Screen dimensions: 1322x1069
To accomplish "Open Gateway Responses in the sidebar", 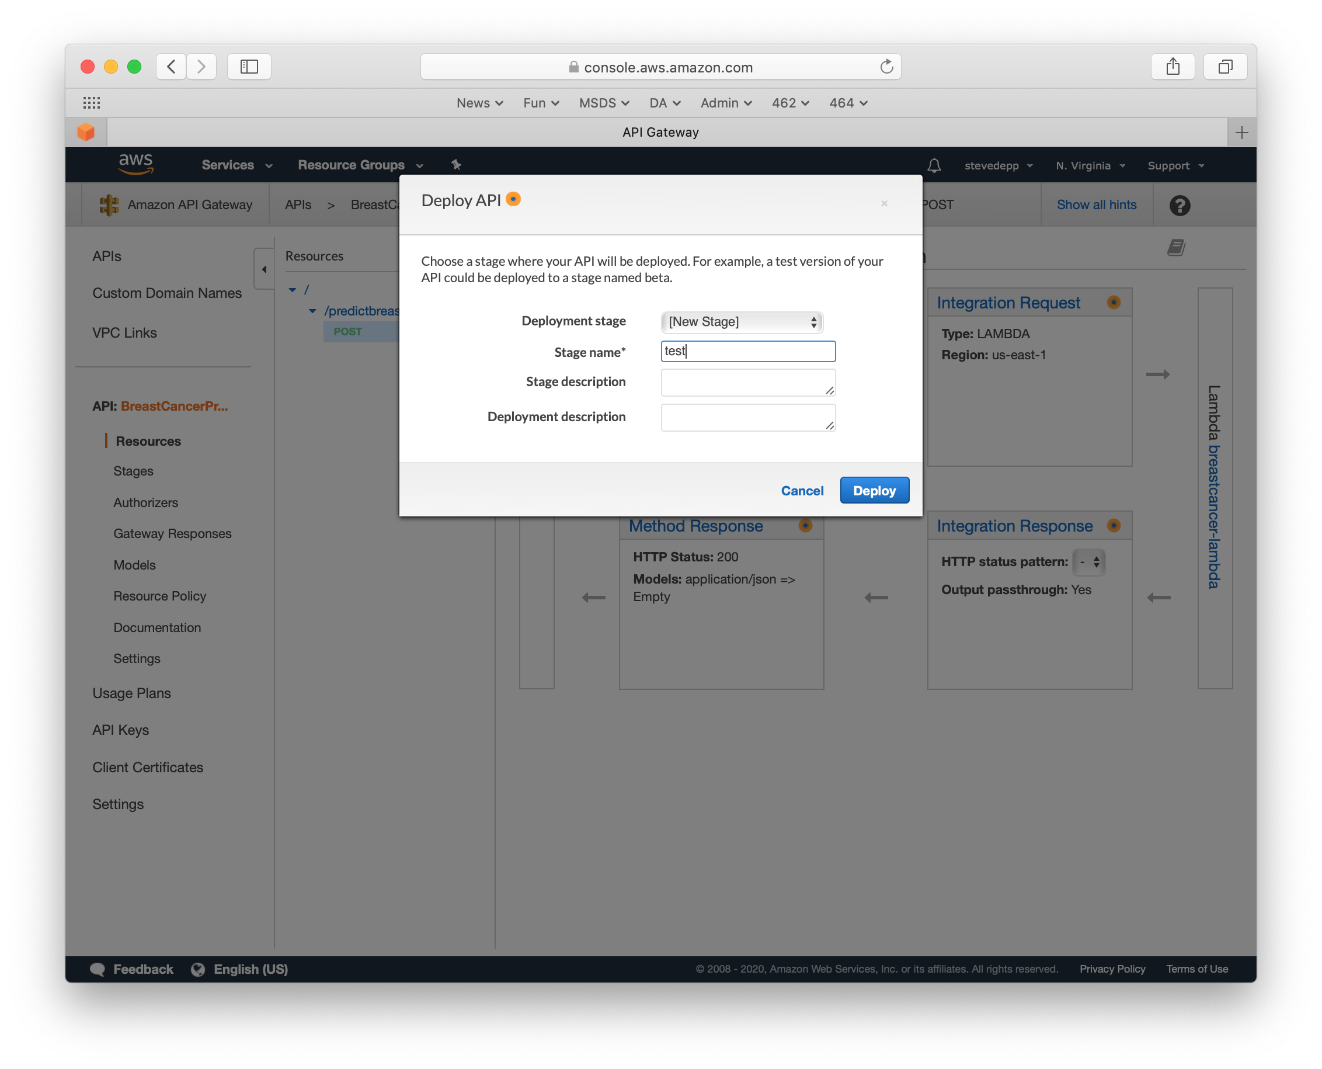I will click(x=172, y=533).
